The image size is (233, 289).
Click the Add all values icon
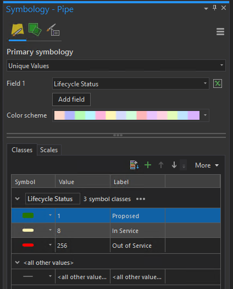coord(134,165)
